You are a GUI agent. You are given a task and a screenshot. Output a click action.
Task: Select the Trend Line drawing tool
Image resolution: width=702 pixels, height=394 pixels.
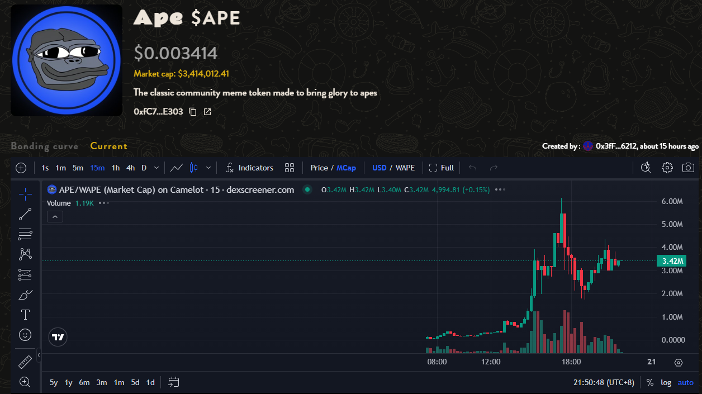point(25,214)
